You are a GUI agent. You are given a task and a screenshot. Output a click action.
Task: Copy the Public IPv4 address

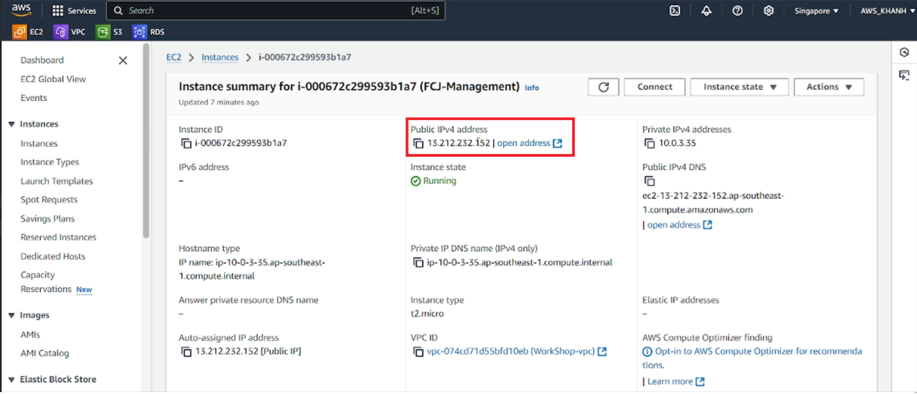point(418,143)
